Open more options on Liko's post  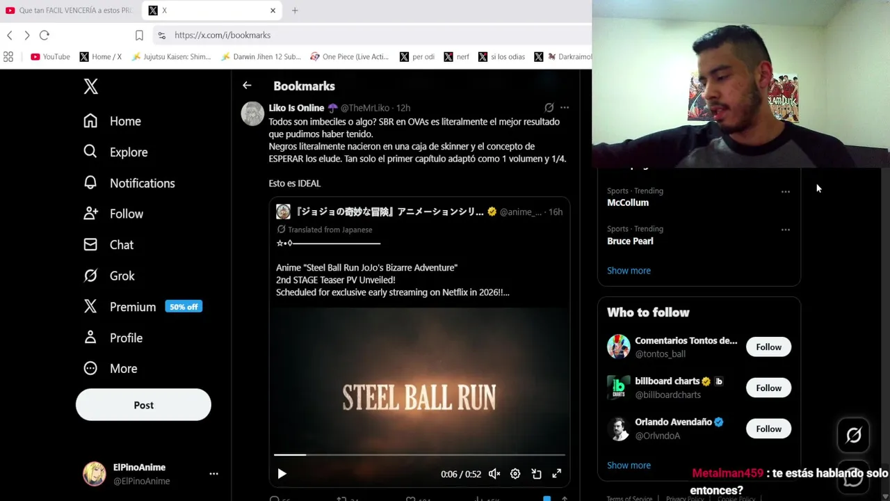565,108
